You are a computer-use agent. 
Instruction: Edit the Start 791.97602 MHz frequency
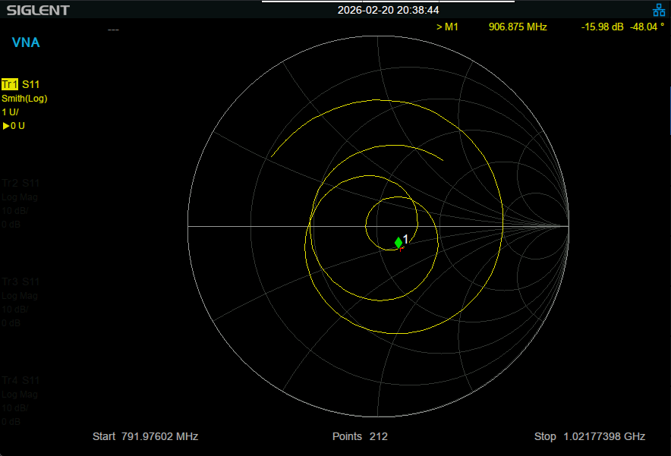145,436
